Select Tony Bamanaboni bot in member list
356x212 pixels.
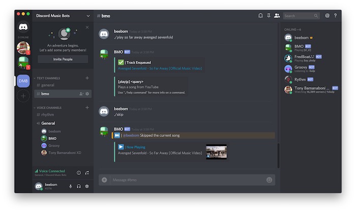pos(311,89)
